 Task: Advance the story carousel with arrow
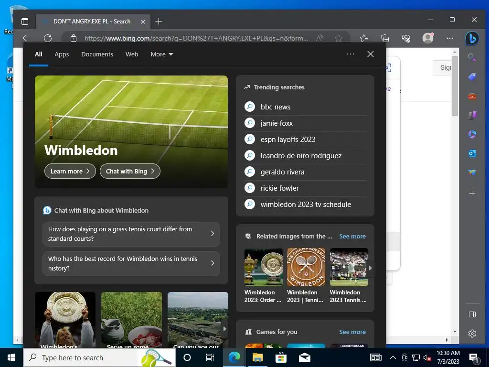pyautogui.click(x=224, y=329)
